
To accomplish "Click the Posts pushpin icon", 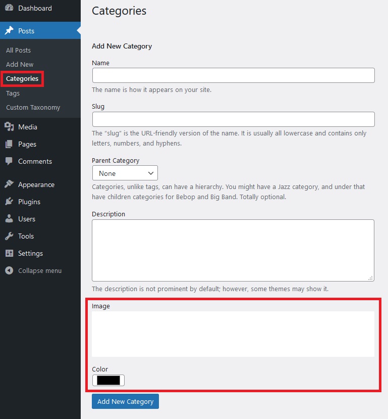I will coord(9,31).
